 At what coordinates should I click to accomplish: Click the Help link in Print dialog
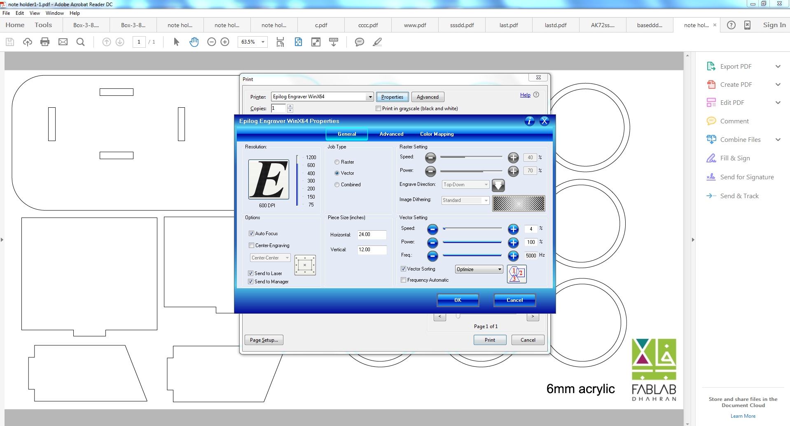[525, 95]
